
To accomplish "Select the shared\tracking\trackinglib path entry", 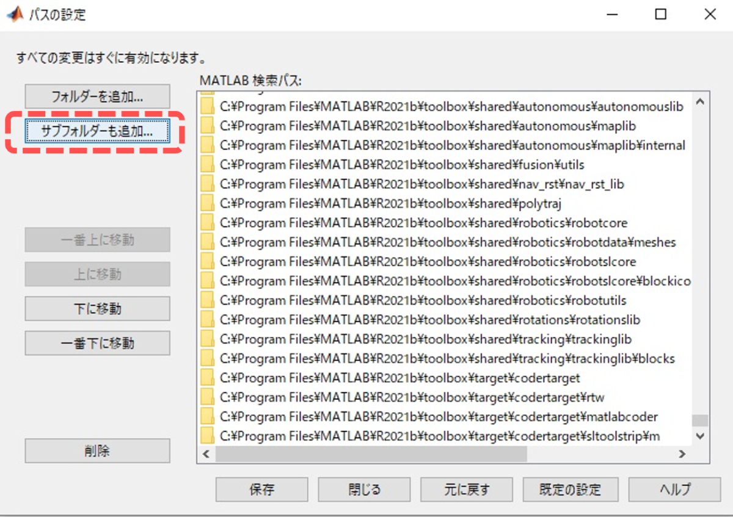I will click(425, 339).
